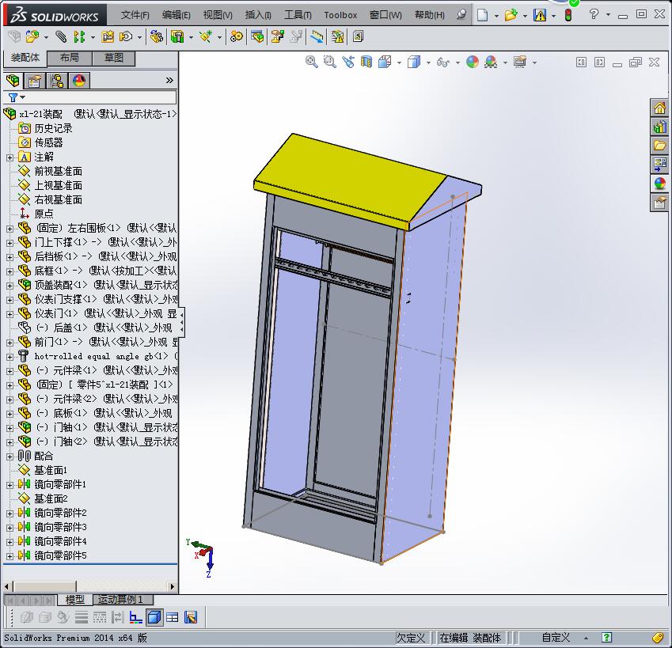This screenshot has width=672, height=648.
Task: Click the Rebuild traffic light icon
Action: click(x=568, y=15)
